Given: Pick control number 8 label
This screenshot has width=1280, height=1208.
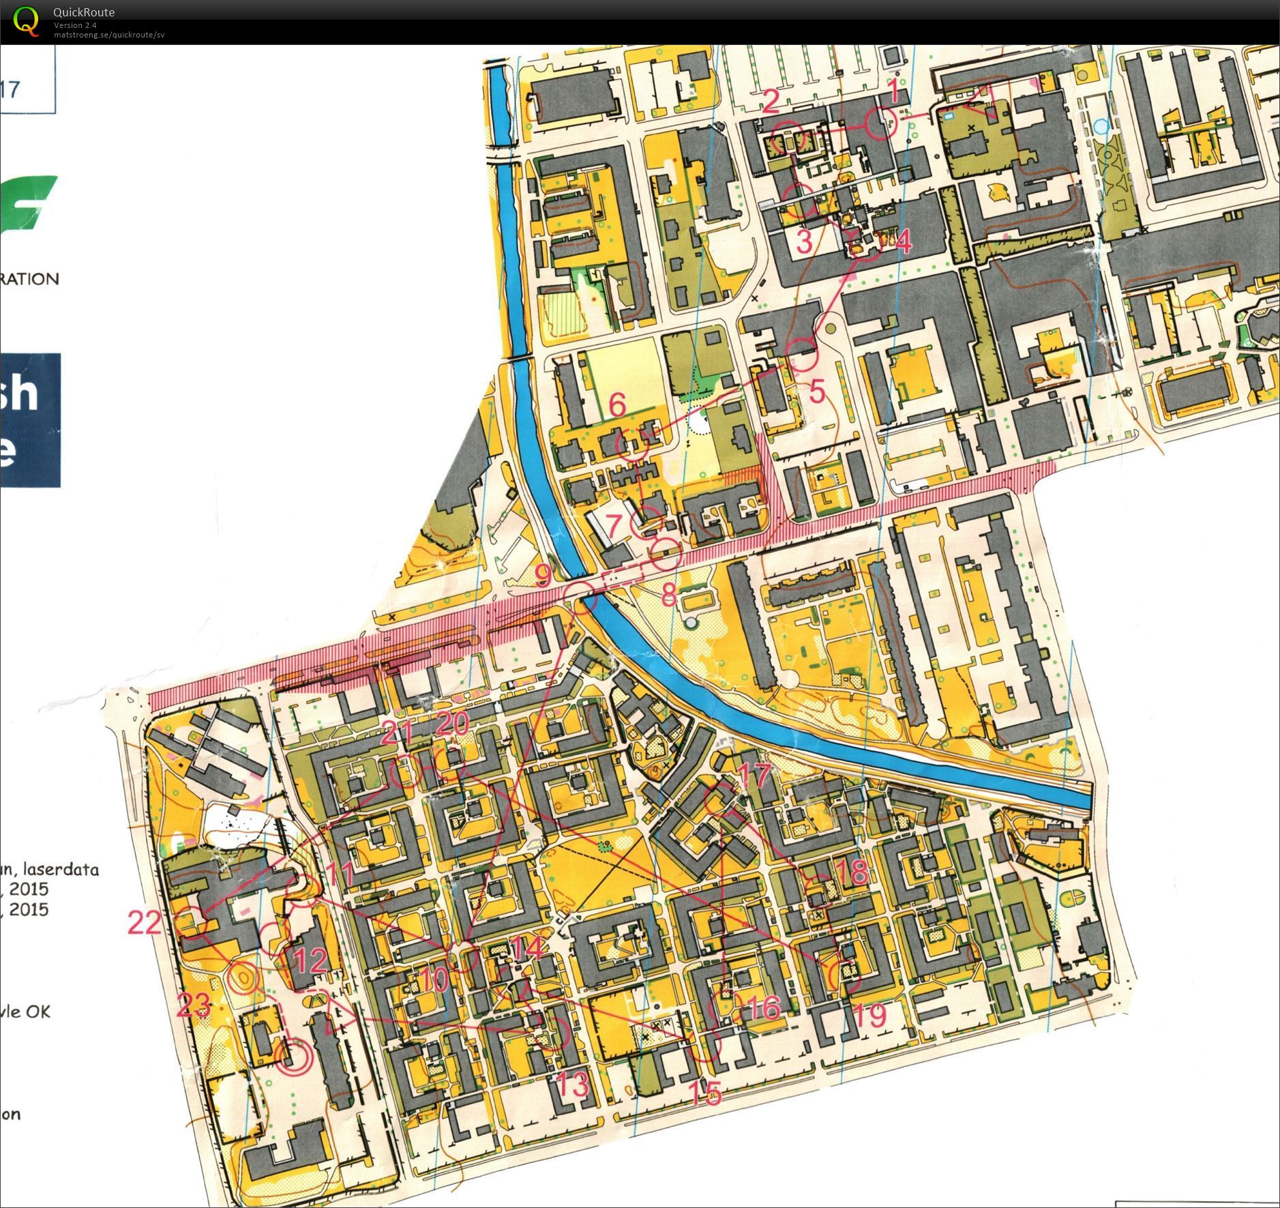Looking at the screenshot, I should tap(668, 595).
